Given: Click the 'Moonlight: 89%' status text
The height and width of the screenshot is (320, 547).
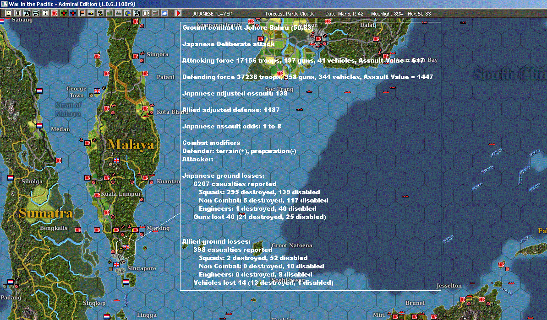Looking at the screenshot, I should coord(387,14).
